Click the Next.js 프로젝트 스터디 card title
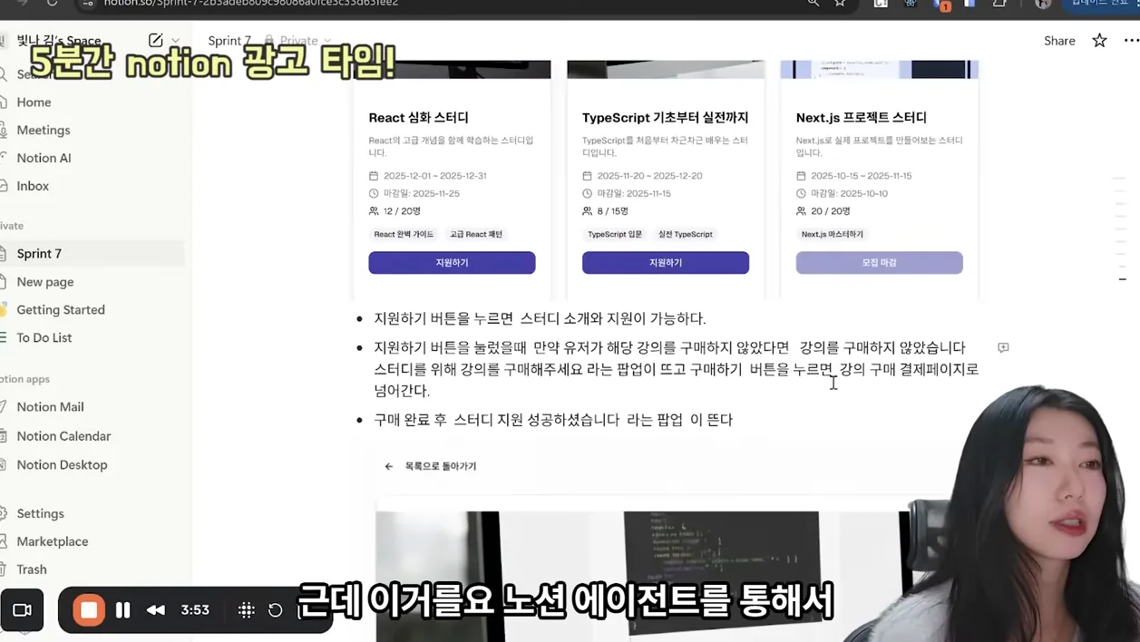 [862, 118]
